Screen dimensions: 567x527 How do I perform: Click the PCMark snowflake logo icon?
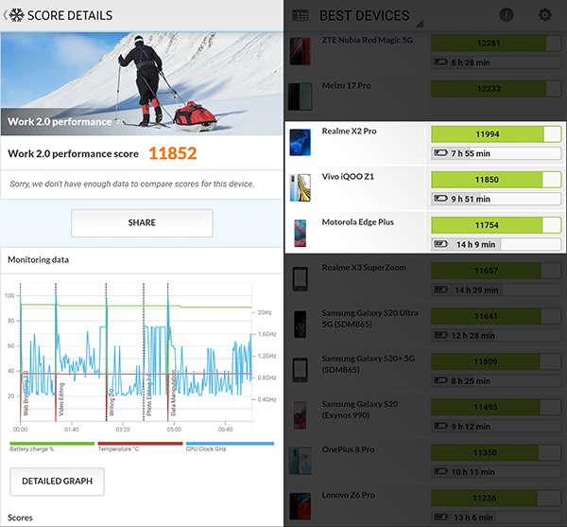pyautogui.click(x=17, y=15)
